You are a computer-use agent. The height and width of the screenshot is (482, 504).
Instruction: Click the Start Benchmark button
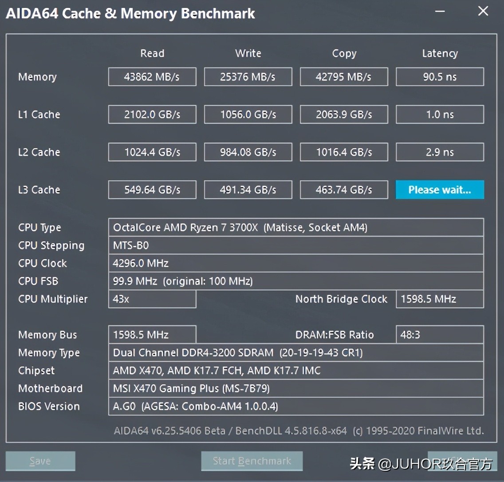(x=252, y=461)
